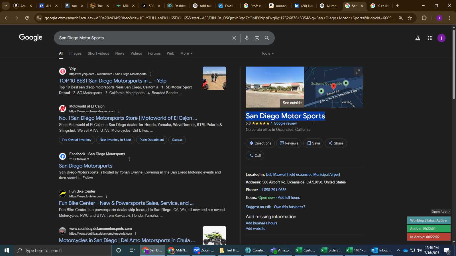
Task: Open Google Search Labs flask icon
Action: 418,38
